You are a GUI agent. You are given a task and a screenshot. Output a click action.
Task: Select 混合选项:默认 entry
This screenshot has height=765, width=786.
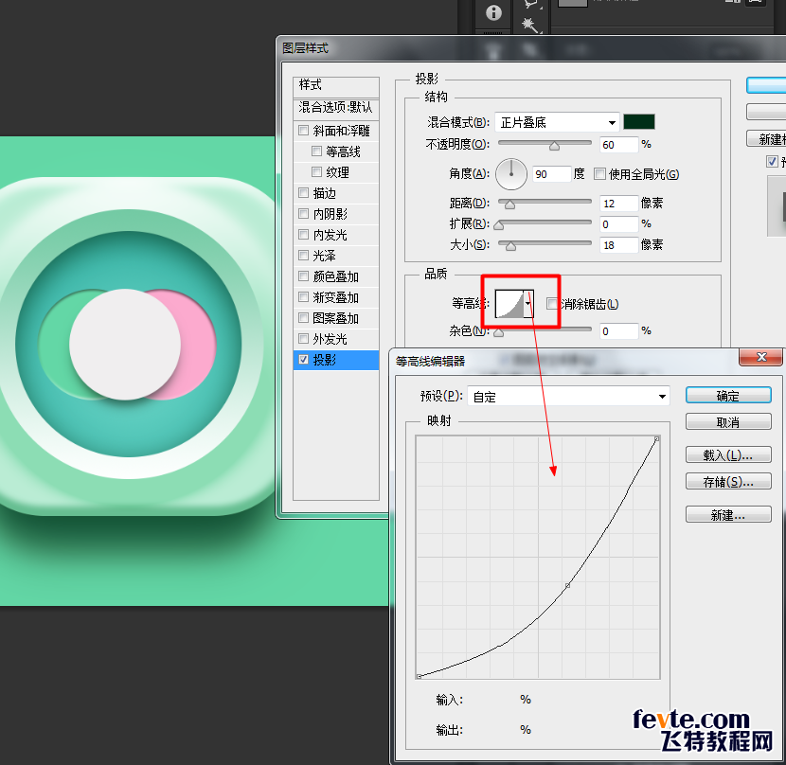(336, 107)
